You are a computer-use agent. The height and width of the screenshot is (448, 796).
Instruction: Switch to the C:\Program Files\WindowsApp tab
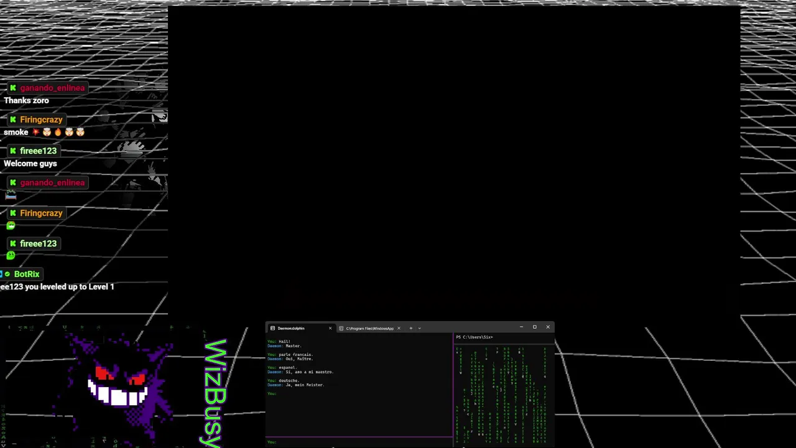(x=369, y=328)
